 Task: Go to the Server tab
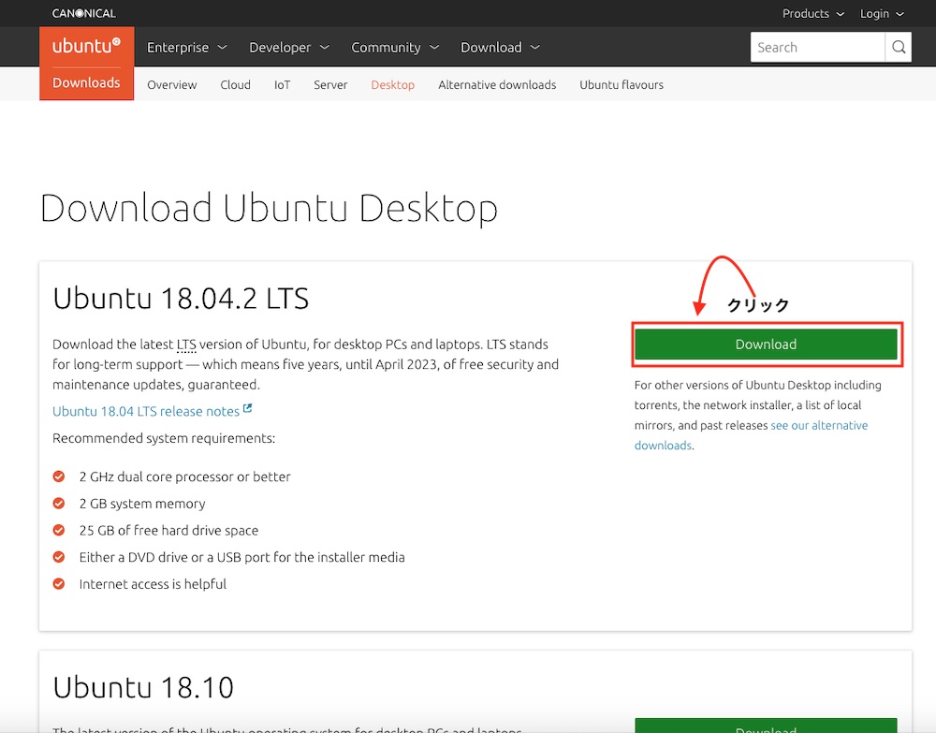(x=330, y=85)
